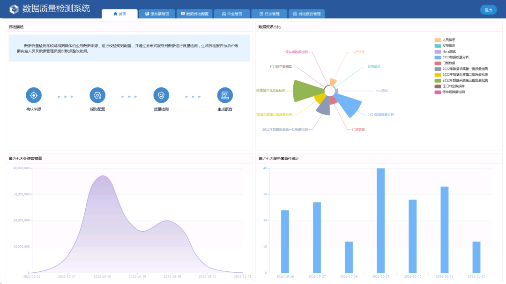506x284 pixels.
Task: Toggle 人员信息 series in chart legend
Action: pos(448,40)
